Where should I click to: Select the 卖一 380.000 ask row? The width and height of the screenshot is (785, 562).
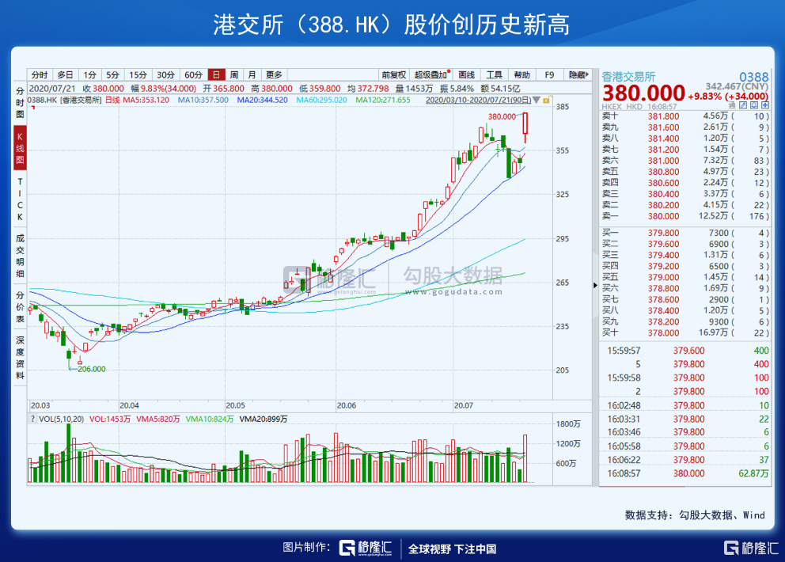click(685, 216)
